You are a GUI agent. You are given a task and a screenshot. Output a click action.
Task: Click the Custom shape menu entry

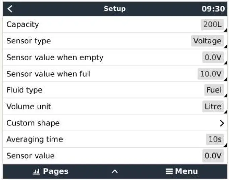[33, 123]
